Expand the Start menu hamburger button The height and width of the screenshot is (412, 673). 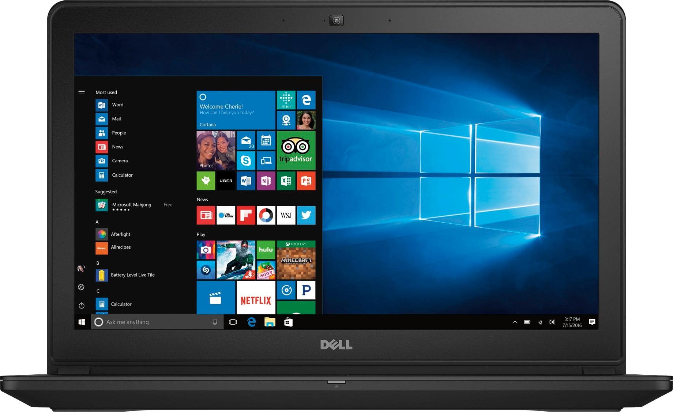click(x=82, y=92)
